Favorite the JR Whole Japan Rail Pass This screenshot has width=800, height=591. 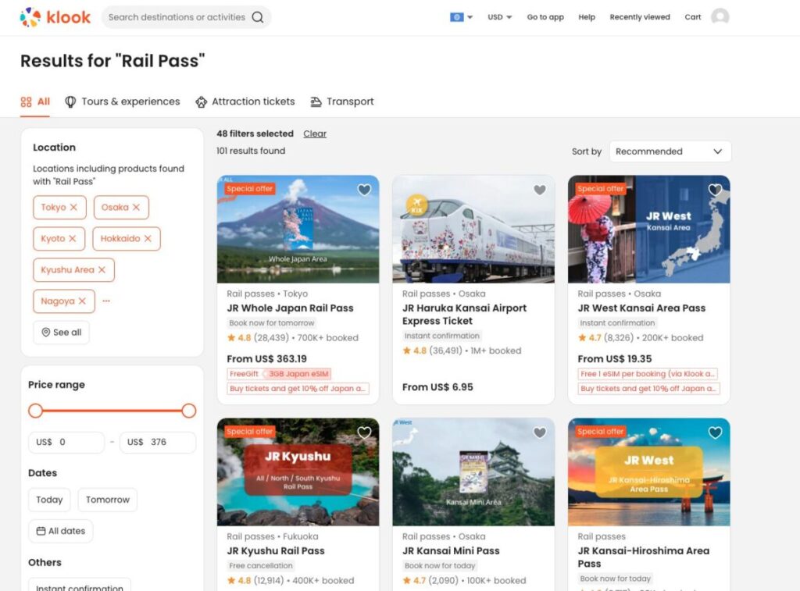[364, 190]
